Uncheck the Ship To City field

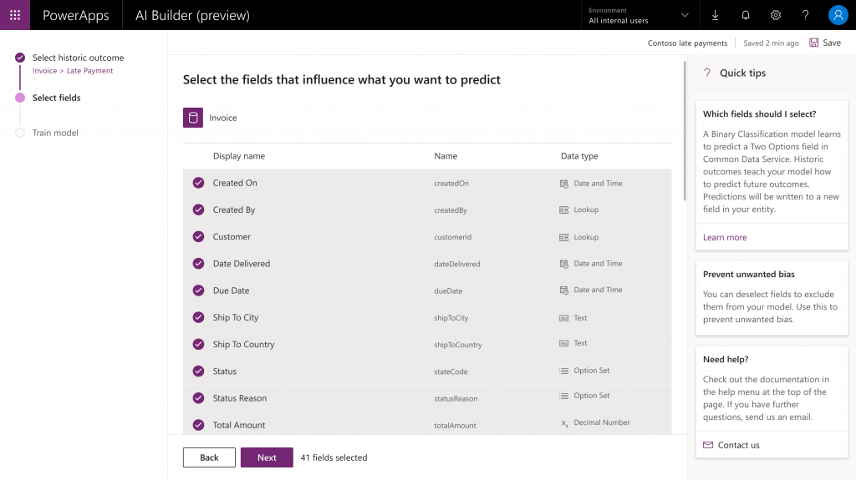point(198,317)
